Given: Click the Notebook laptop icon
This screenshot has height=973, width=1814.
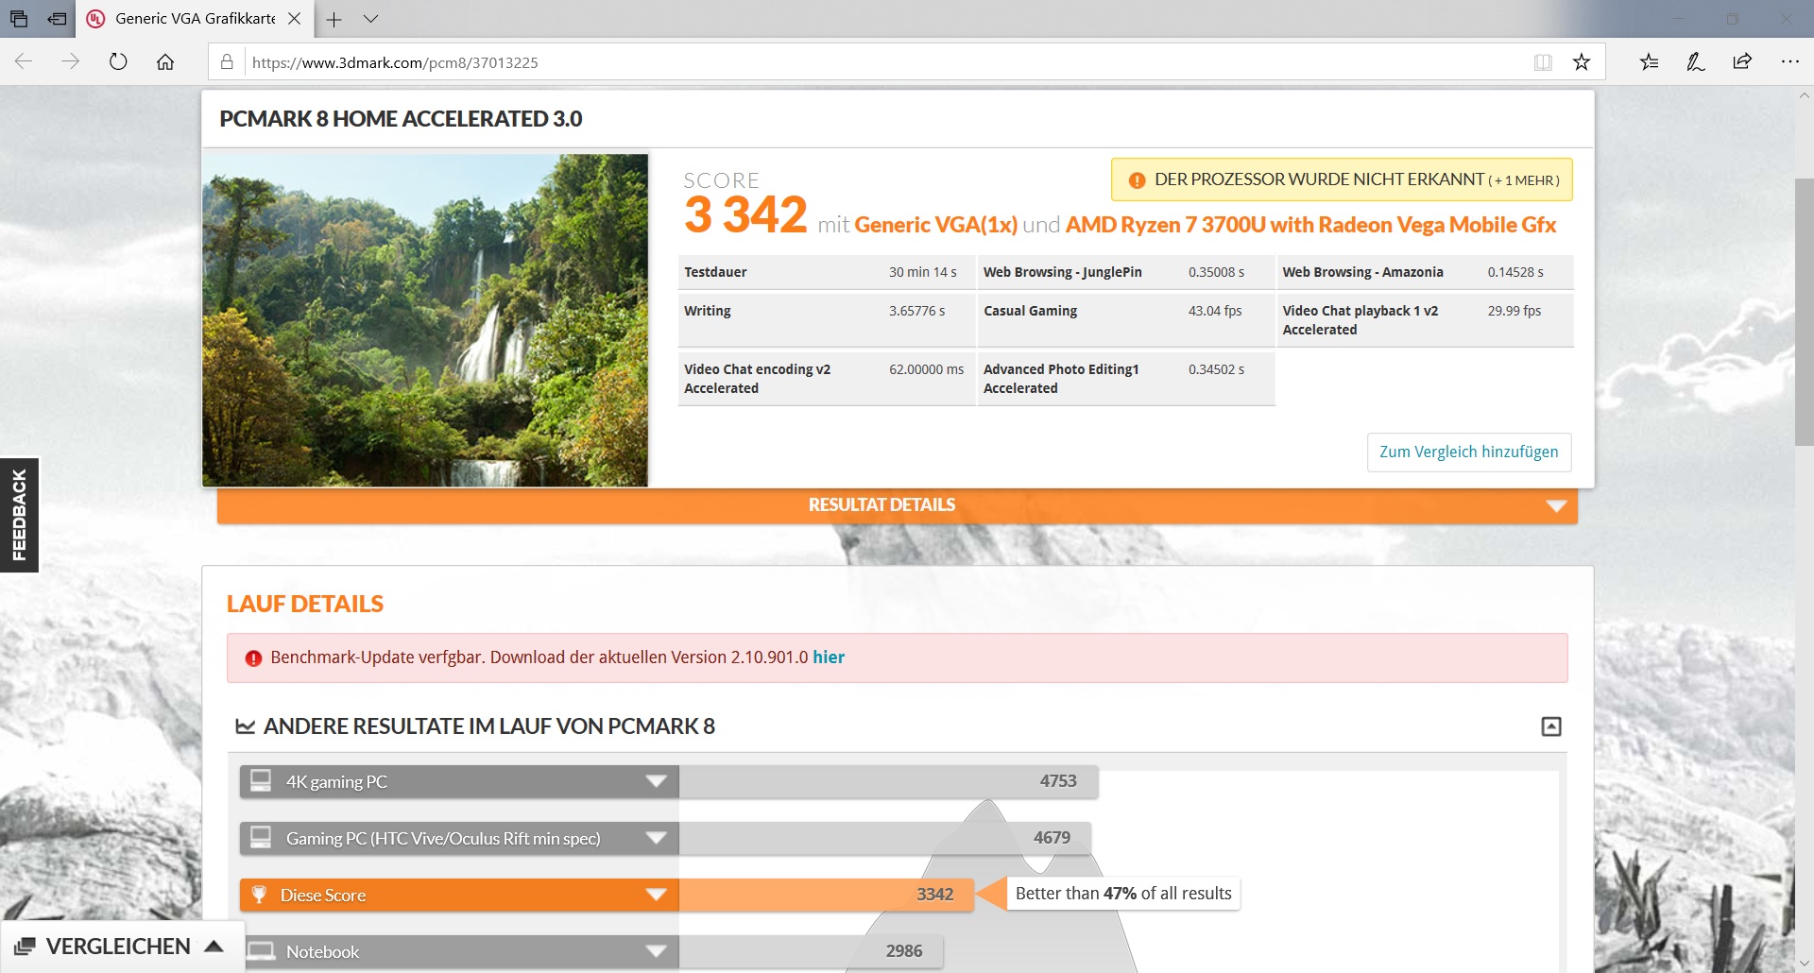Looking at the screenshot, I should coord(261,951).
